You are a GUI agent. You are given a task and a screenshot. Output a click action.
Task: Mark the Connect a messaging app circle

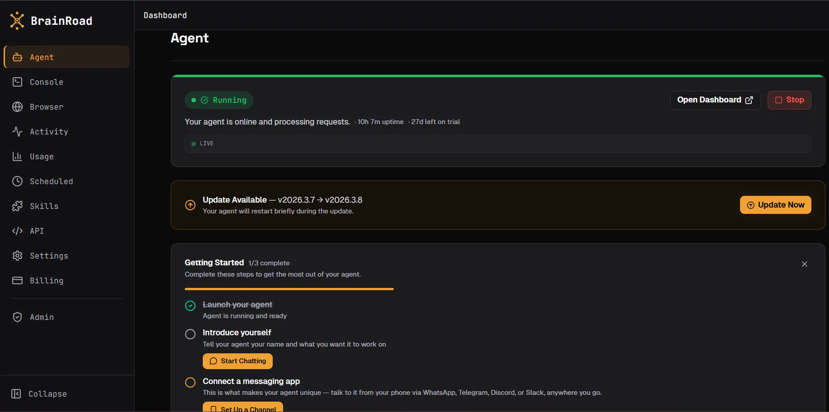pos(191,382)
